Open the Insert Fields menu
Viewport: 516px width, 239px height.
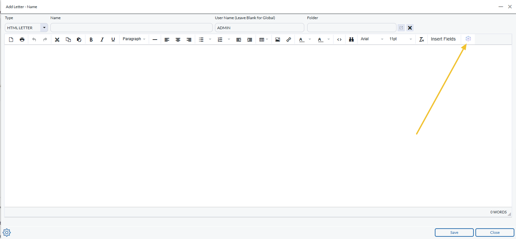[x=443, y=39]
